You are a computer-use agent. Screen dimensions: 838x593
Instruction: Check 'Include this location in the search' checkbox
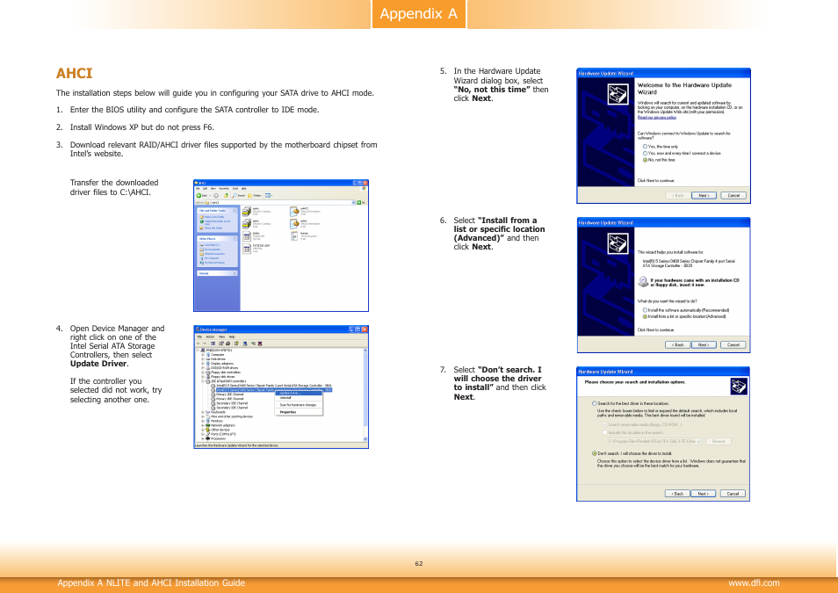(605, 432)
